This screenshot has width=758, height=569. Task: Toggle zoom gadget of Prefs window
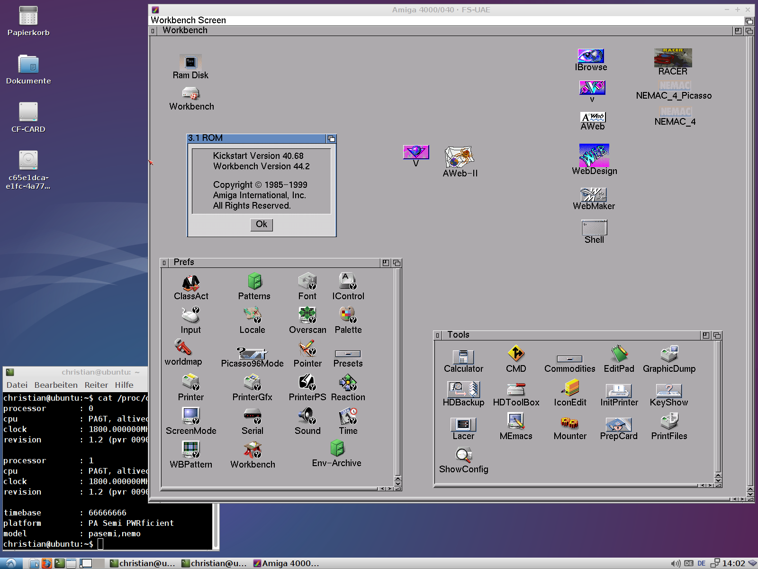click(x=386, y=263)
